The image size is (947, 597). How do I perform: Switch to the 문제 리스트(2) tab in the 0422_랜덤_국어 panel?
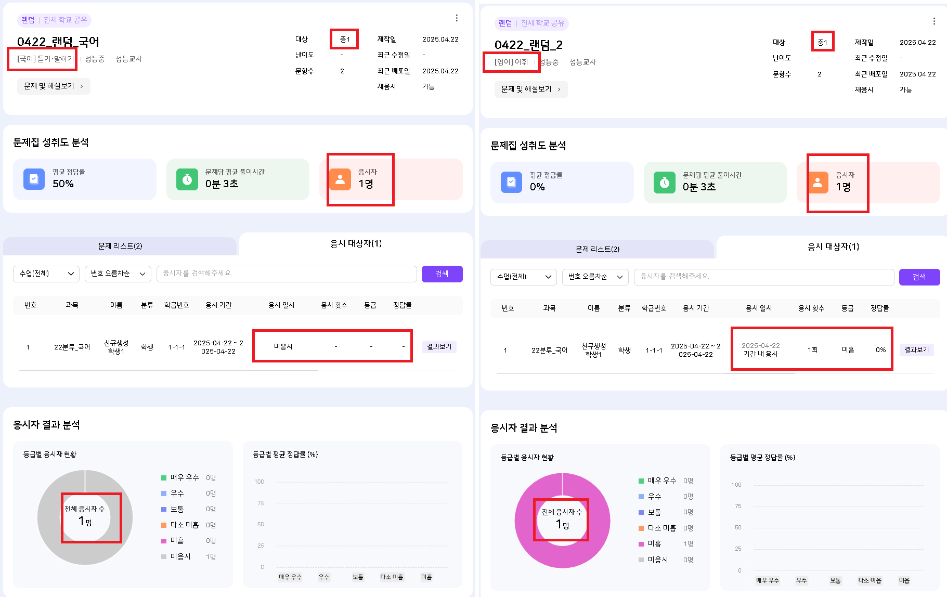[120, 246]
